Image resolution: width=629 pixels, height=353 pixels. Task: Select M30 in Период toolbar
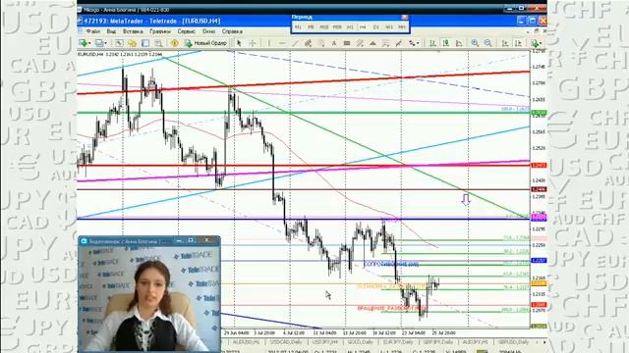click(337, 26)
